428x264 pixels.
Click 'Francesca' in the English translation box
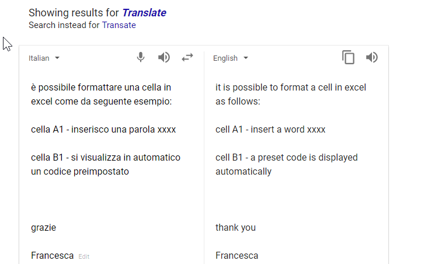(x=236, y=255)
